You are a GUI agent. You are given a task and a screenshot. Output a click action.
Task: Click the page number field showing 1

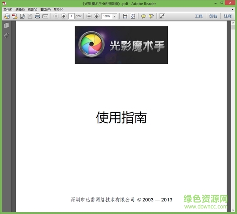pyautogui.click(x=71, y=16)
